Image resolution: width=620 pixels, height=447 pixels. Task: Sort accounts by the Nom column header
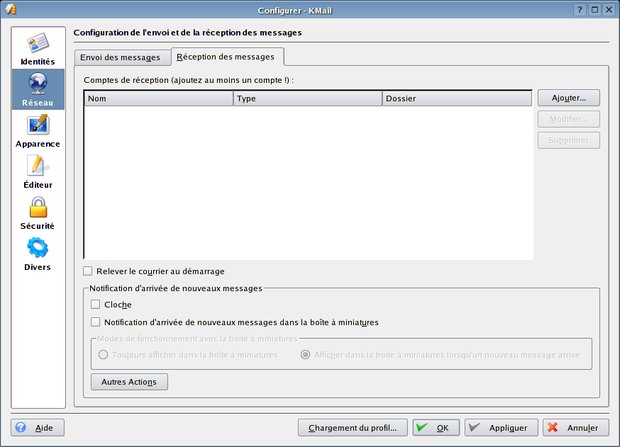[x=157, y=98]
